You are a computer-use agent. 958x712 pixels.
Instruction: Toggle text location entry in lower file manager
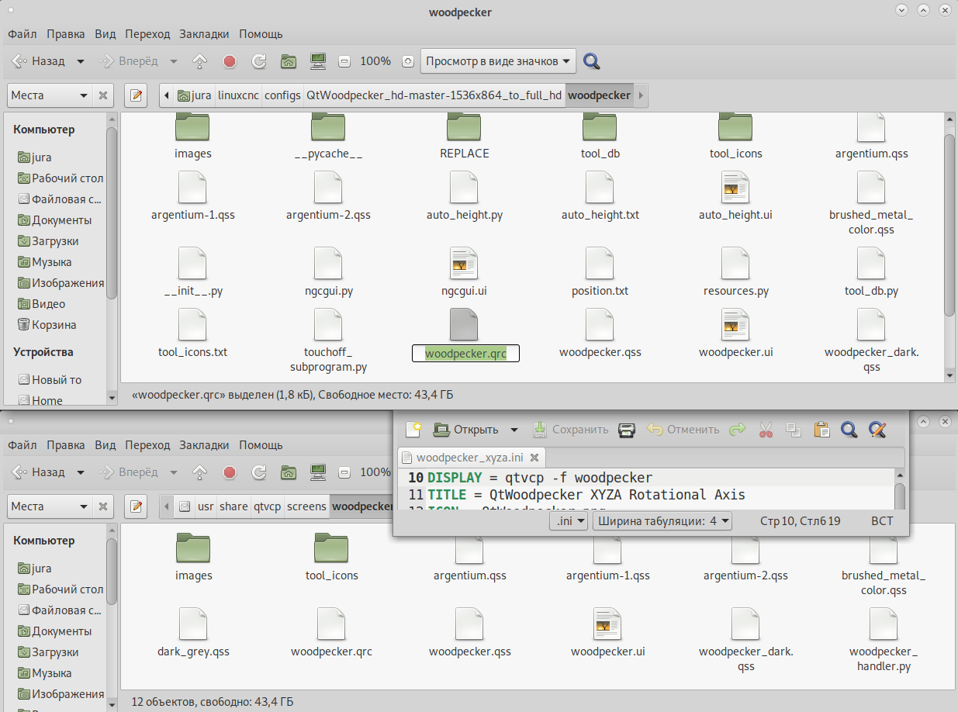point(137,506)
